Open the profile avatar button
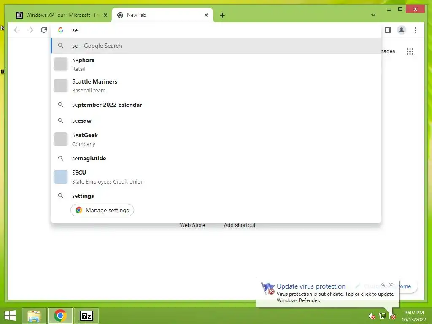The image size is (432, 324). pos(402,30)
